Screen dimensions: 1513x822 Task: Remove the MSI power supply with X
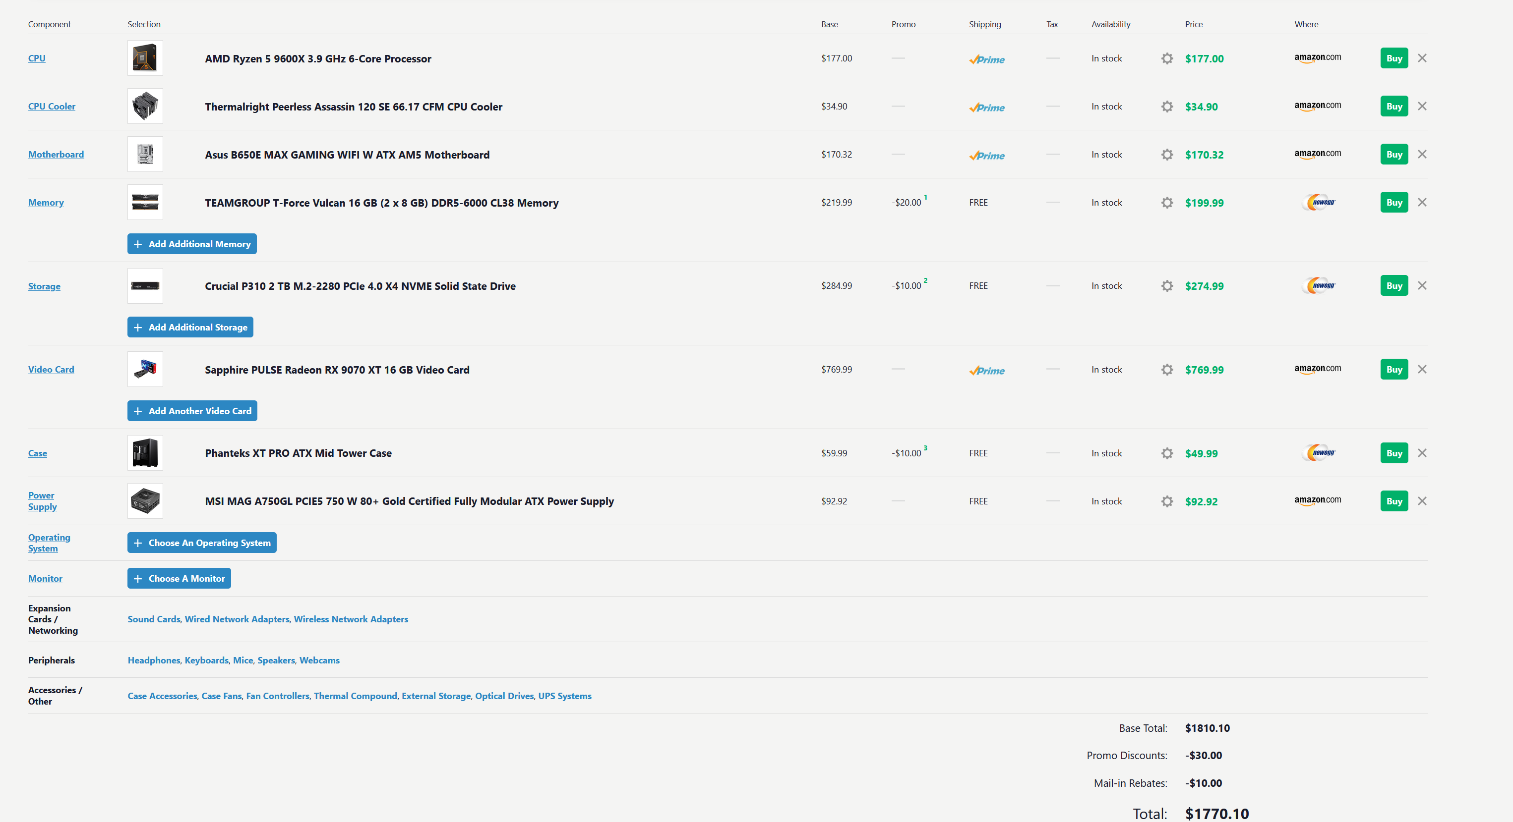click(1422, 501)
